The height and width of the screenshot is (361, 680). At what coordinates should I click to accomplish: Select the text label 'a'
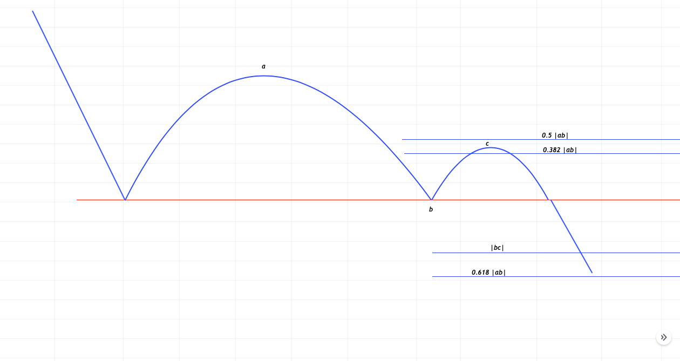pos(263,66)
